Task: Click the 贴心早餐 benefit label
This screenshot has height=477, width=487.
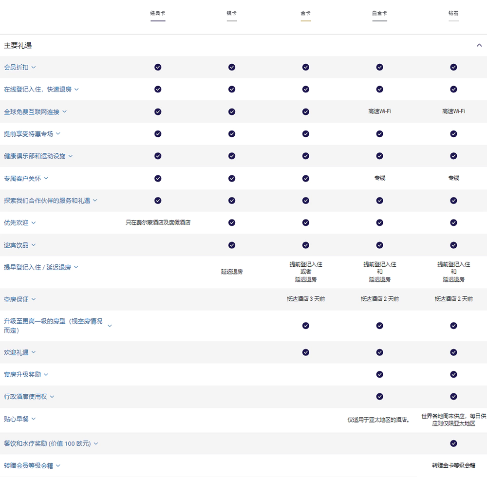Action: tap(16, 419)
